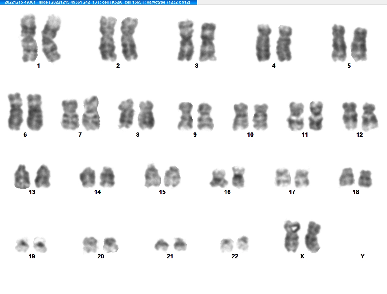Select the right chromosome 9 image
This screenshot has width=387, height=294.
(x=205, y=117)
